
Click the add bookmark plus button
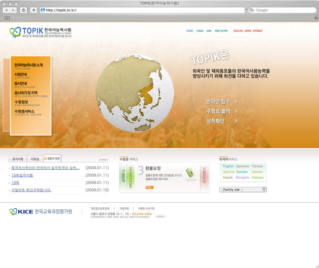click(x=34, y=10)
